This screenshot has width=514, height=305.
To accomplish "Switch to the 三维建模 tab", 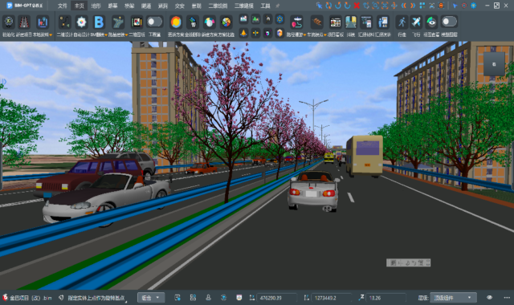I will 244,6.
